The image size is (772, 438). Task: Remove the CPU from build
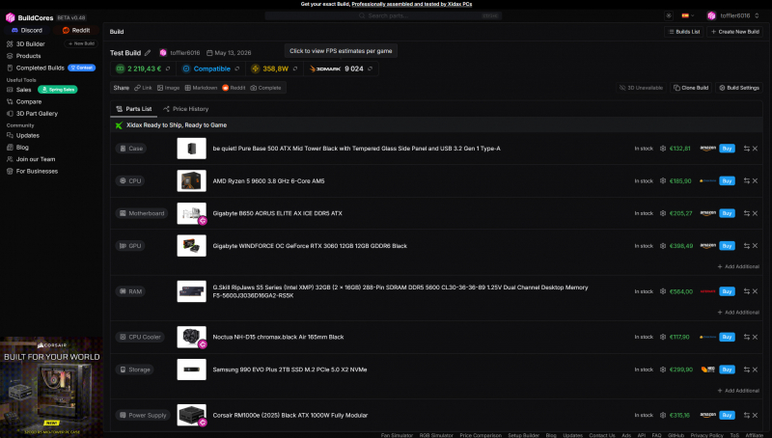pos(755,180)
